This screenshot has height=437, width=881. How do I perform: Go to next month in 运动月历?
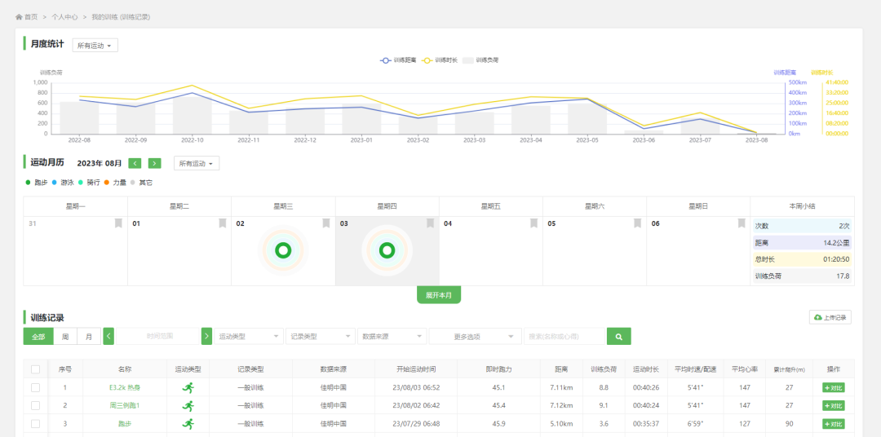[x=154, y=163]
